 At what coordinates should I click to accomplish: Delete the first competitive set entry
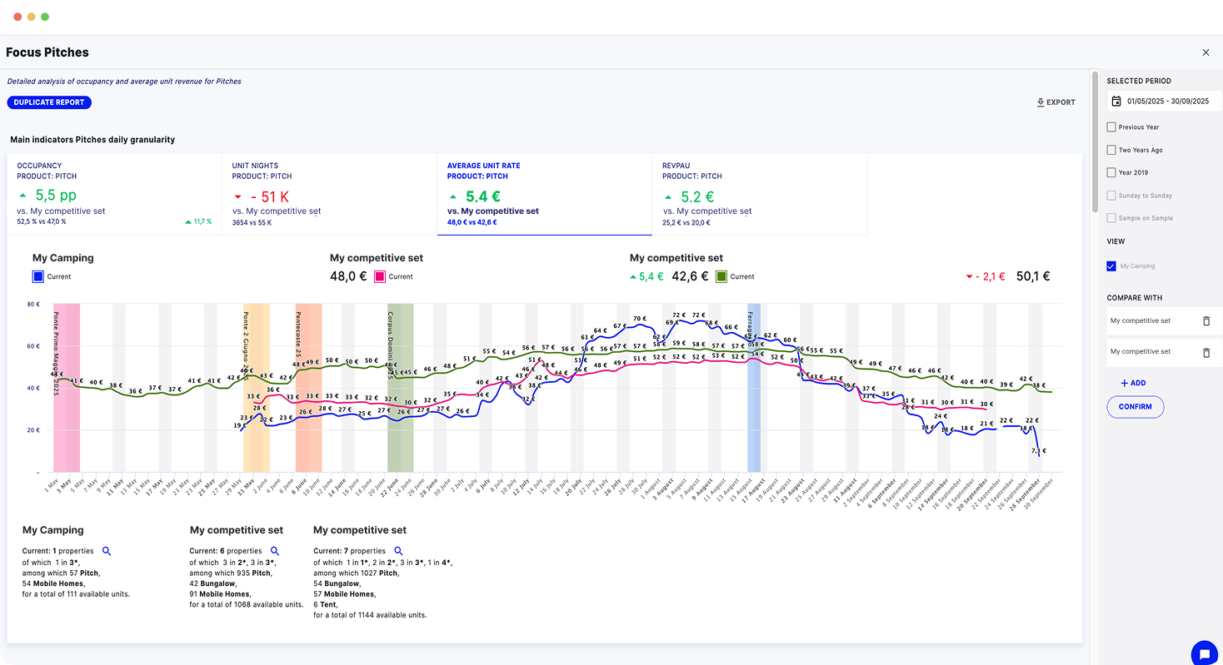click(x=1206, y=320)
